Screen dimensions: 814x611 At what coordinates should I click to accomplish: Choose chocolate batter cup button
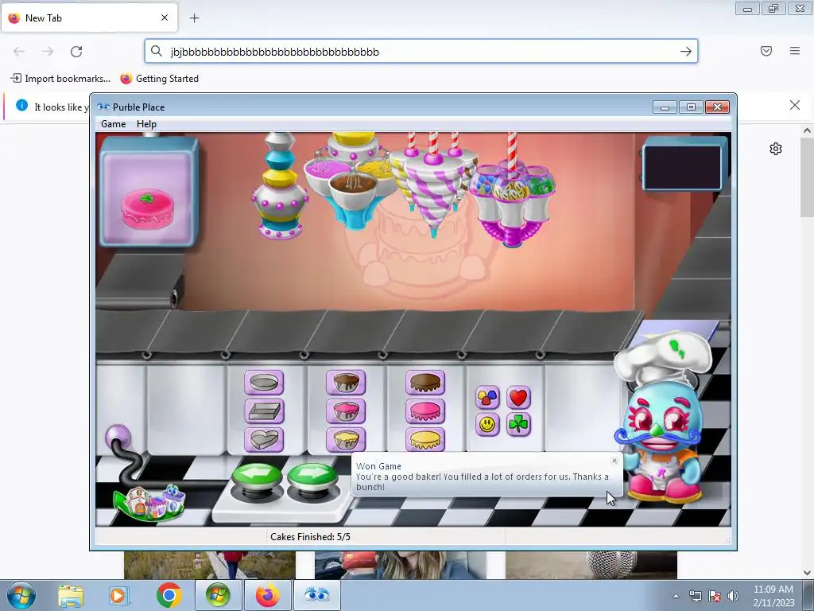pos(346,383)
